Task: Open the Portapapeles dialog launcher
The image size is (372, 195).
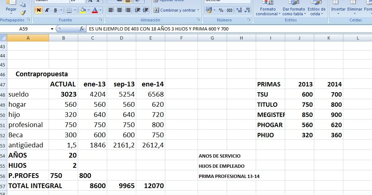Action: (x=29, y=20)
